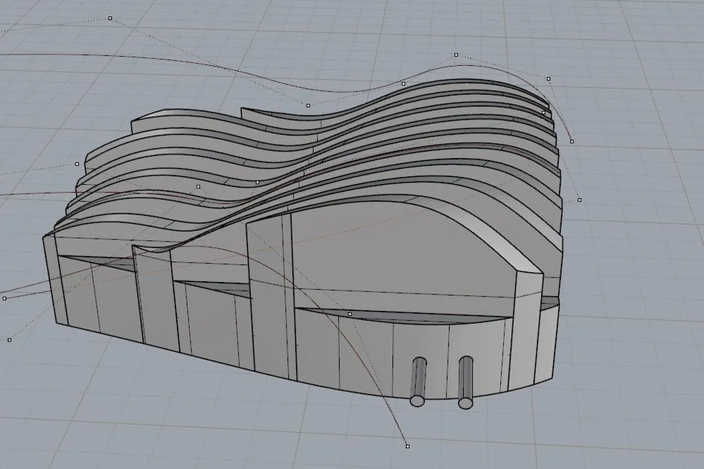Select the right cylindrical peg on the model
Viewport: 704px width, 469px height.
pos(465,383)
